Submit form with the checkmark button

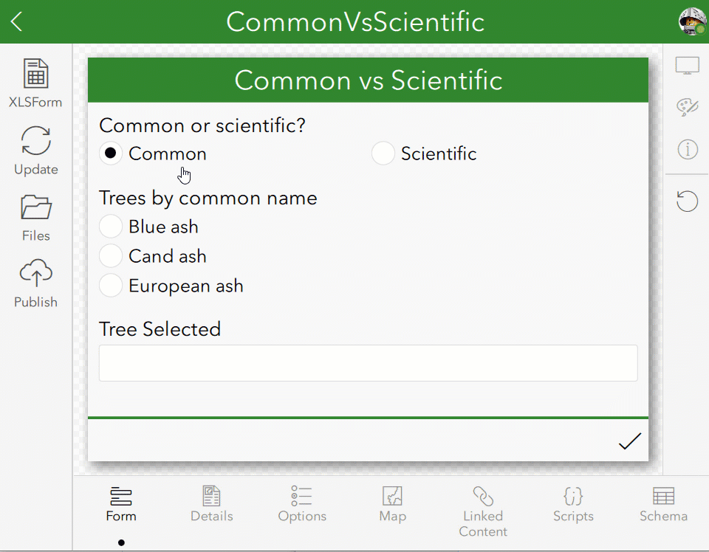point(629,441)
